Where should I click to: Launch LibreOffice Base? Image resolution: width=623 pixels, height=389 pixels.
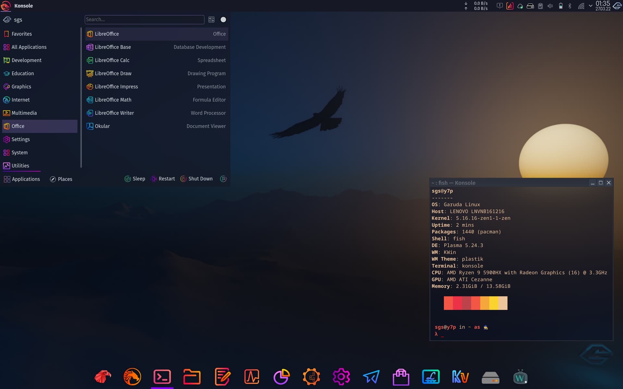(157, 47)
